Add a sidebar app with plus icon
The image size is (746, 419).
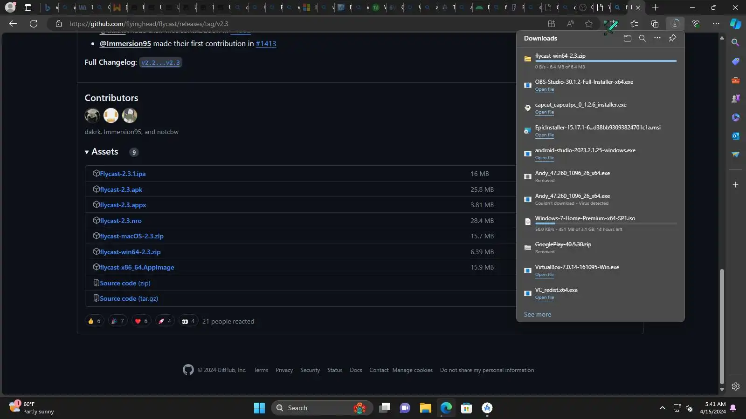[x=735, y=185]
